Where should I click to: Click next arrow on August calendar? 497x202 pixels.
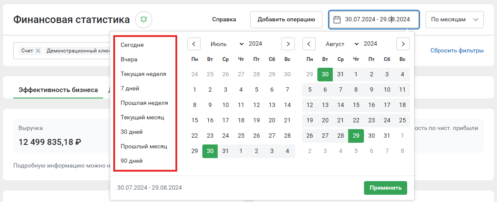pos(403,44)
